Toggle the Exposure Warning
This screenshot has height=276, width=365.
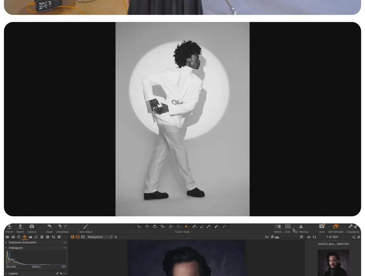pos(301,226)
